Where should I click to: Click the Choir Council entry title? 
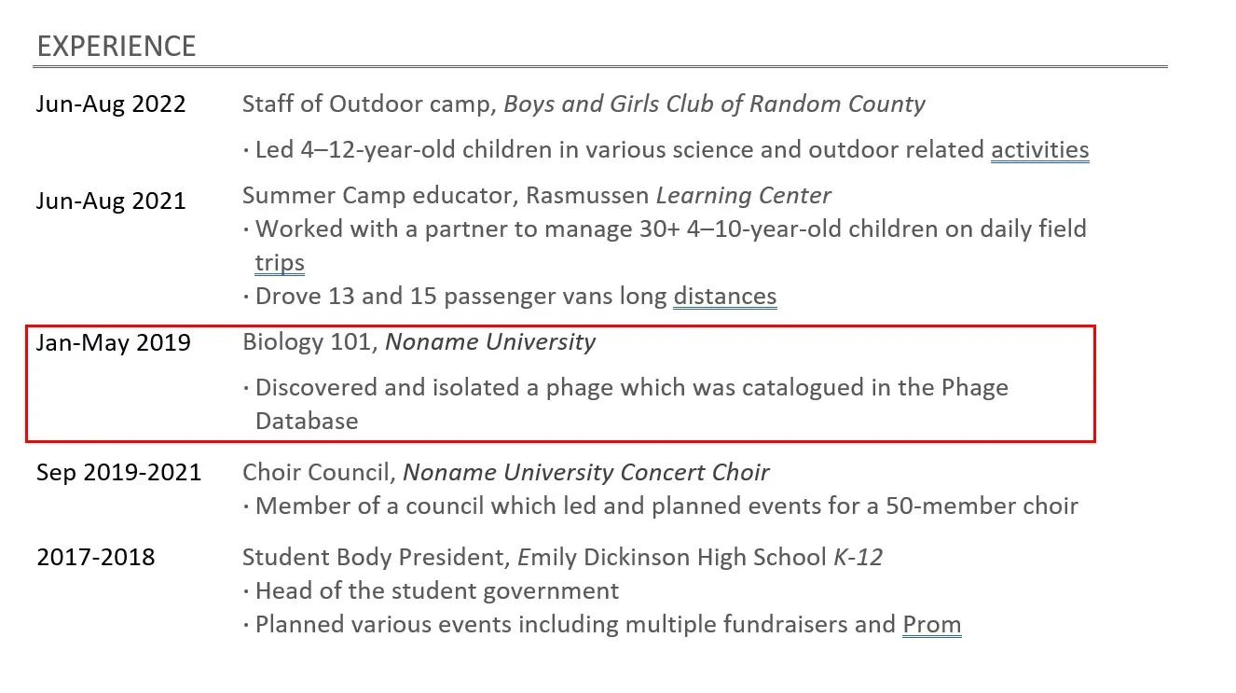pyautogui.click(x=317, y=473)
